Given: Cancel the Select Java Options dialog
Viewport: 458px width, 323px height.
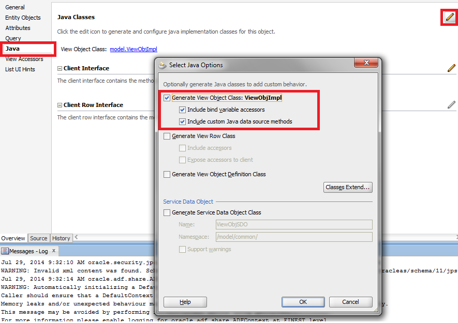Looking at the screenshot, I should (x=350, y=302).
